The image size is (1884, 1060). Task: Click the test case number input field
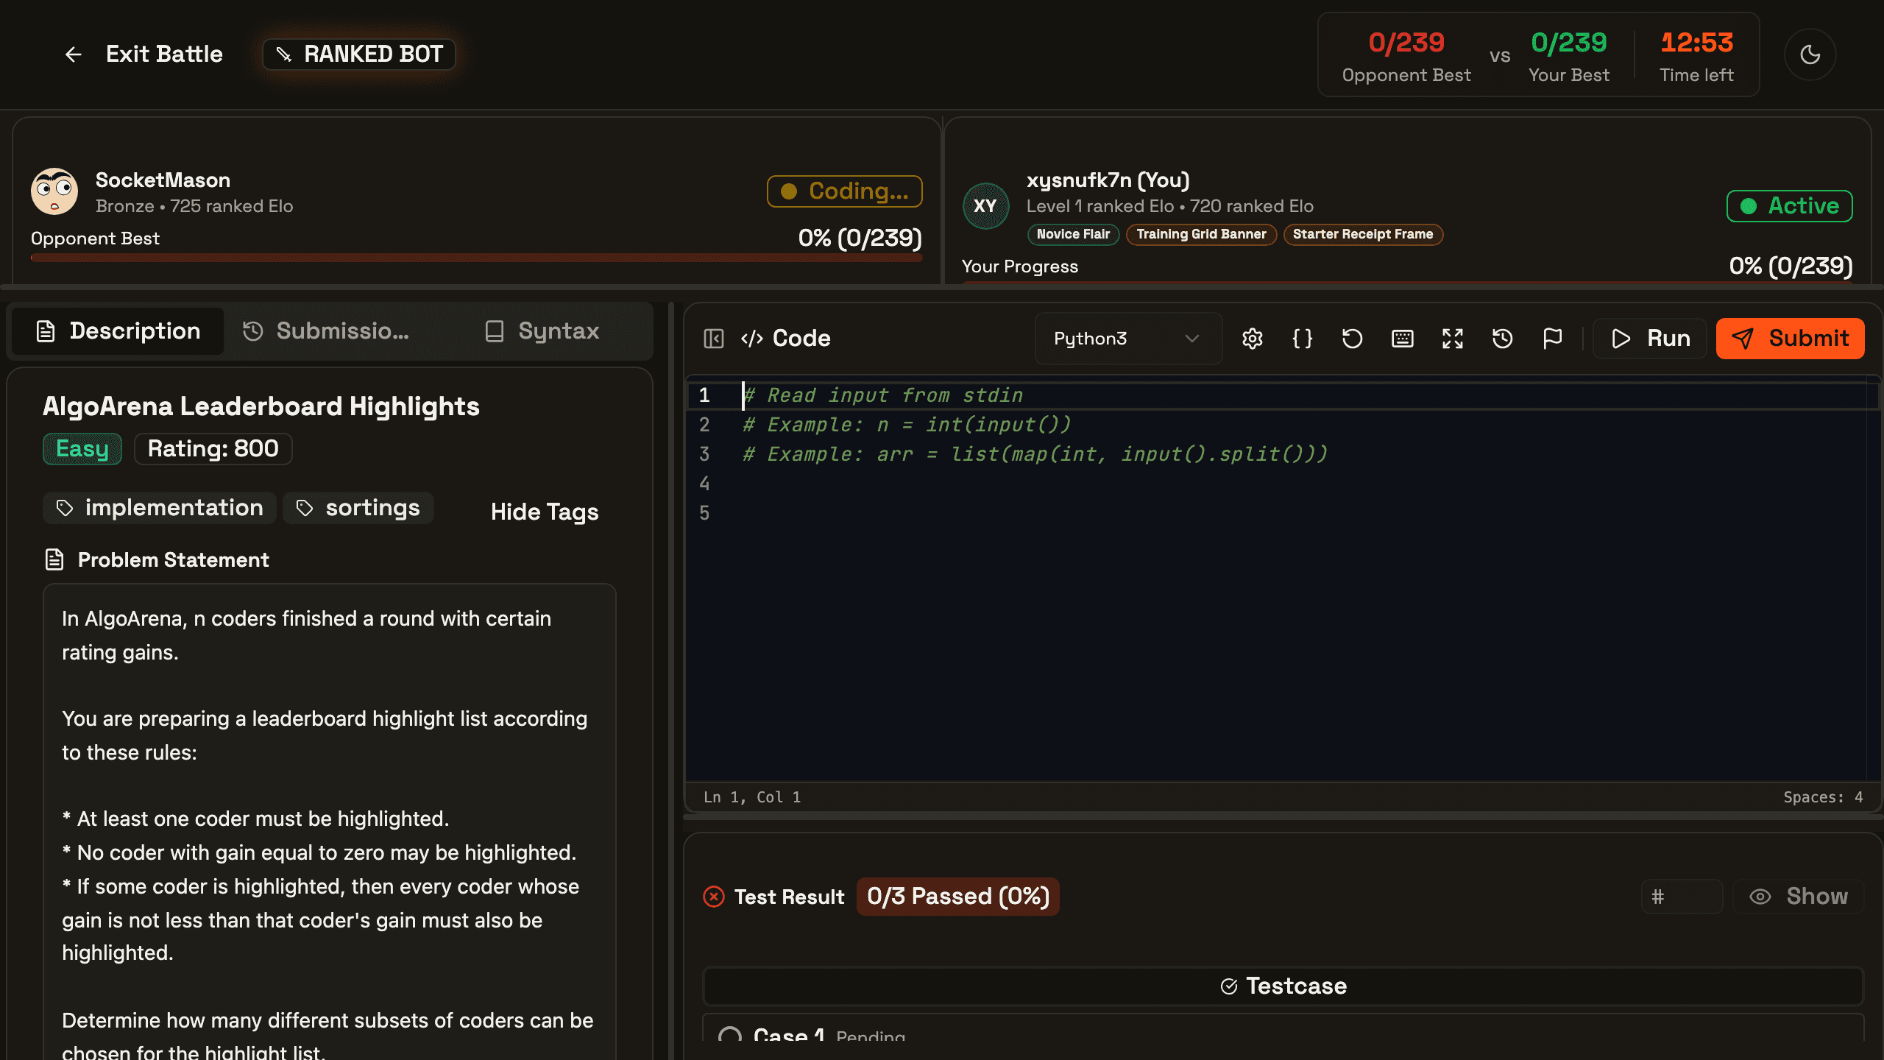coord(1682,897)
